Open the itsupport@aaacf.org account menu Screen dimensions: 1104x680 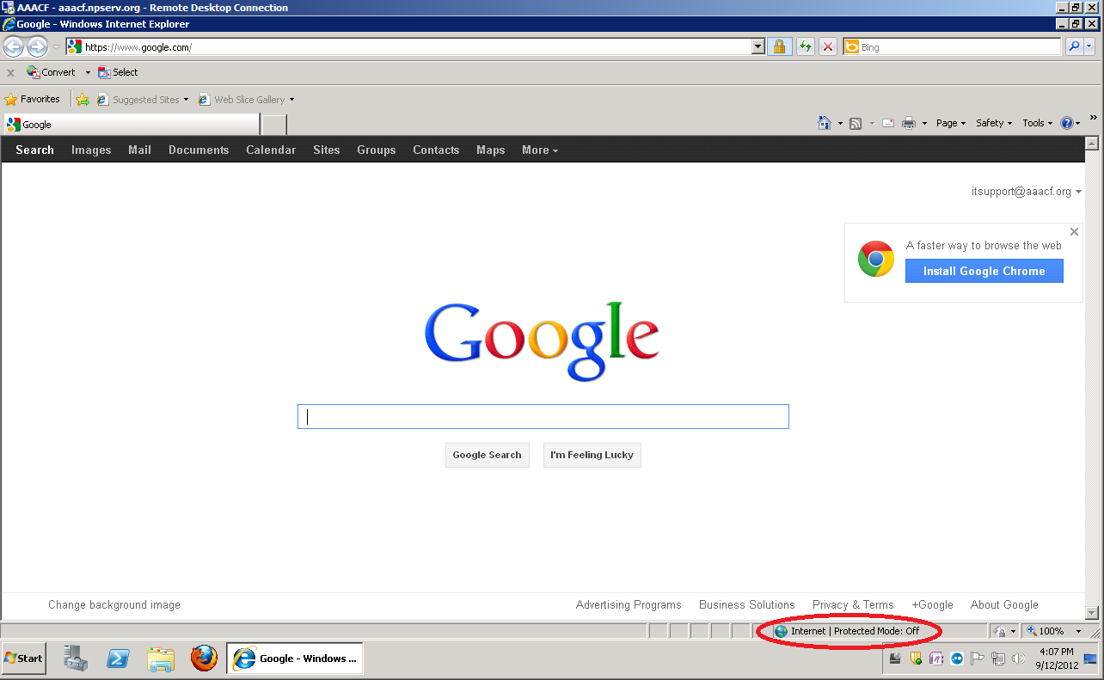click(x=1027, y=192)
